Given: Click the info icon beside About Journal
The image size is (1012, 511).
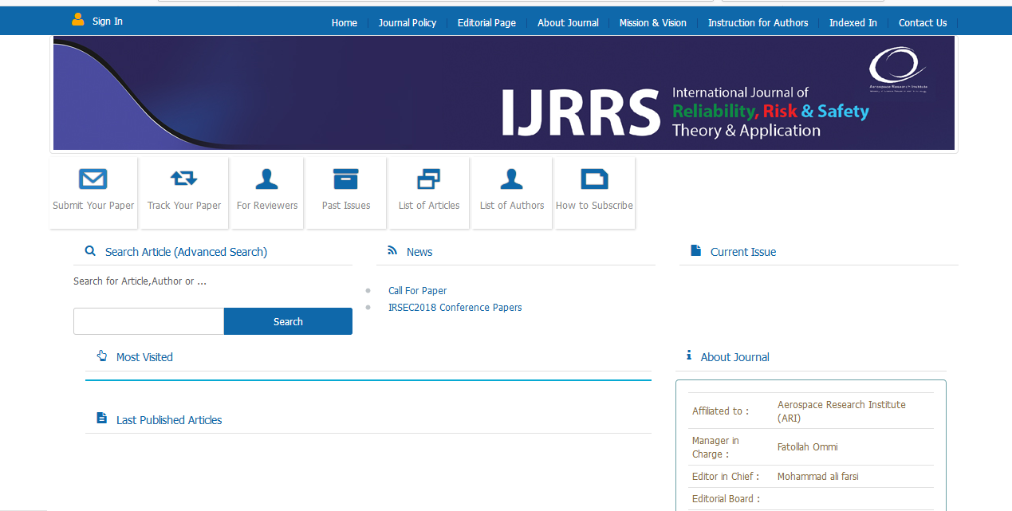Looking at the screenshot, I should (689, 356).
